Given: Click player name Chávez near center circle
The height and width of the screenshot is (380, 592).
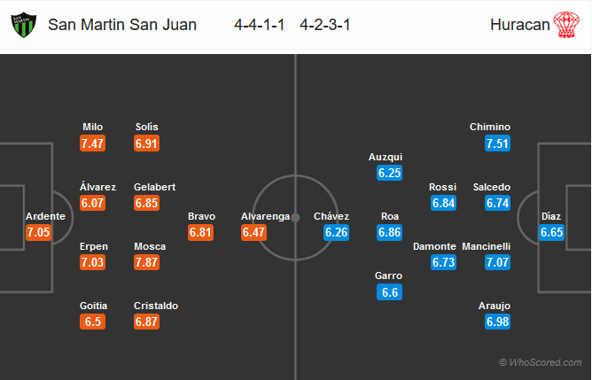Looking at the screenshot, I should pyautogui.click(x=331, y=216).
